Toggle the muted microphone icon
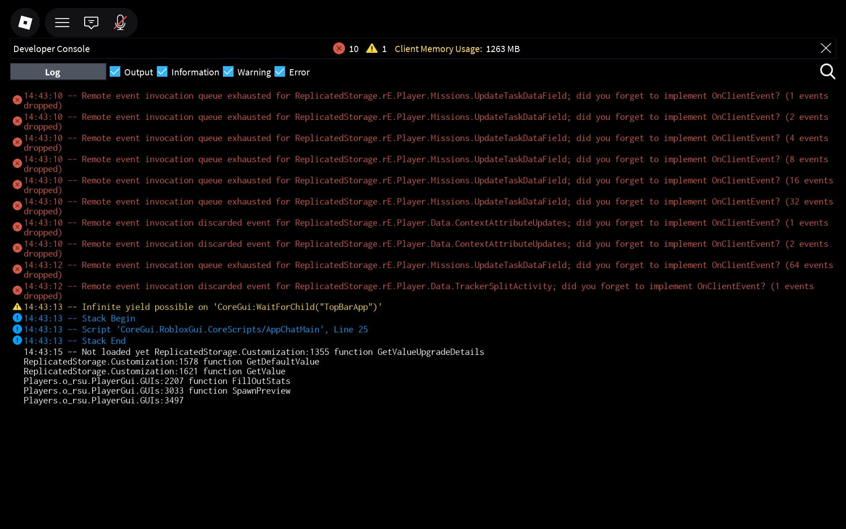The image size is (846, 529). click(120, 22)
